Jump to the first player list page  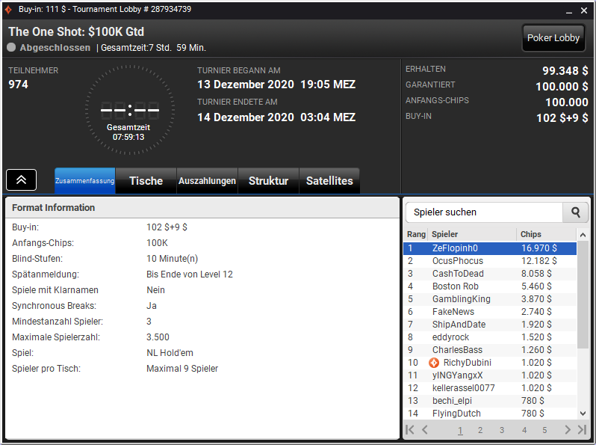[x=410, y=430]
